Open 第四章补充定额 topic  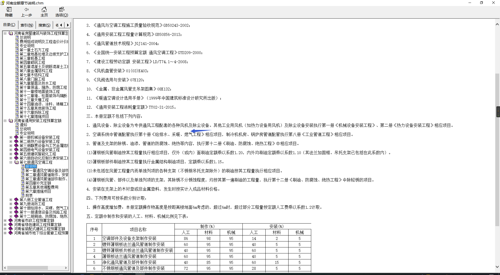[x=38, y=183]
